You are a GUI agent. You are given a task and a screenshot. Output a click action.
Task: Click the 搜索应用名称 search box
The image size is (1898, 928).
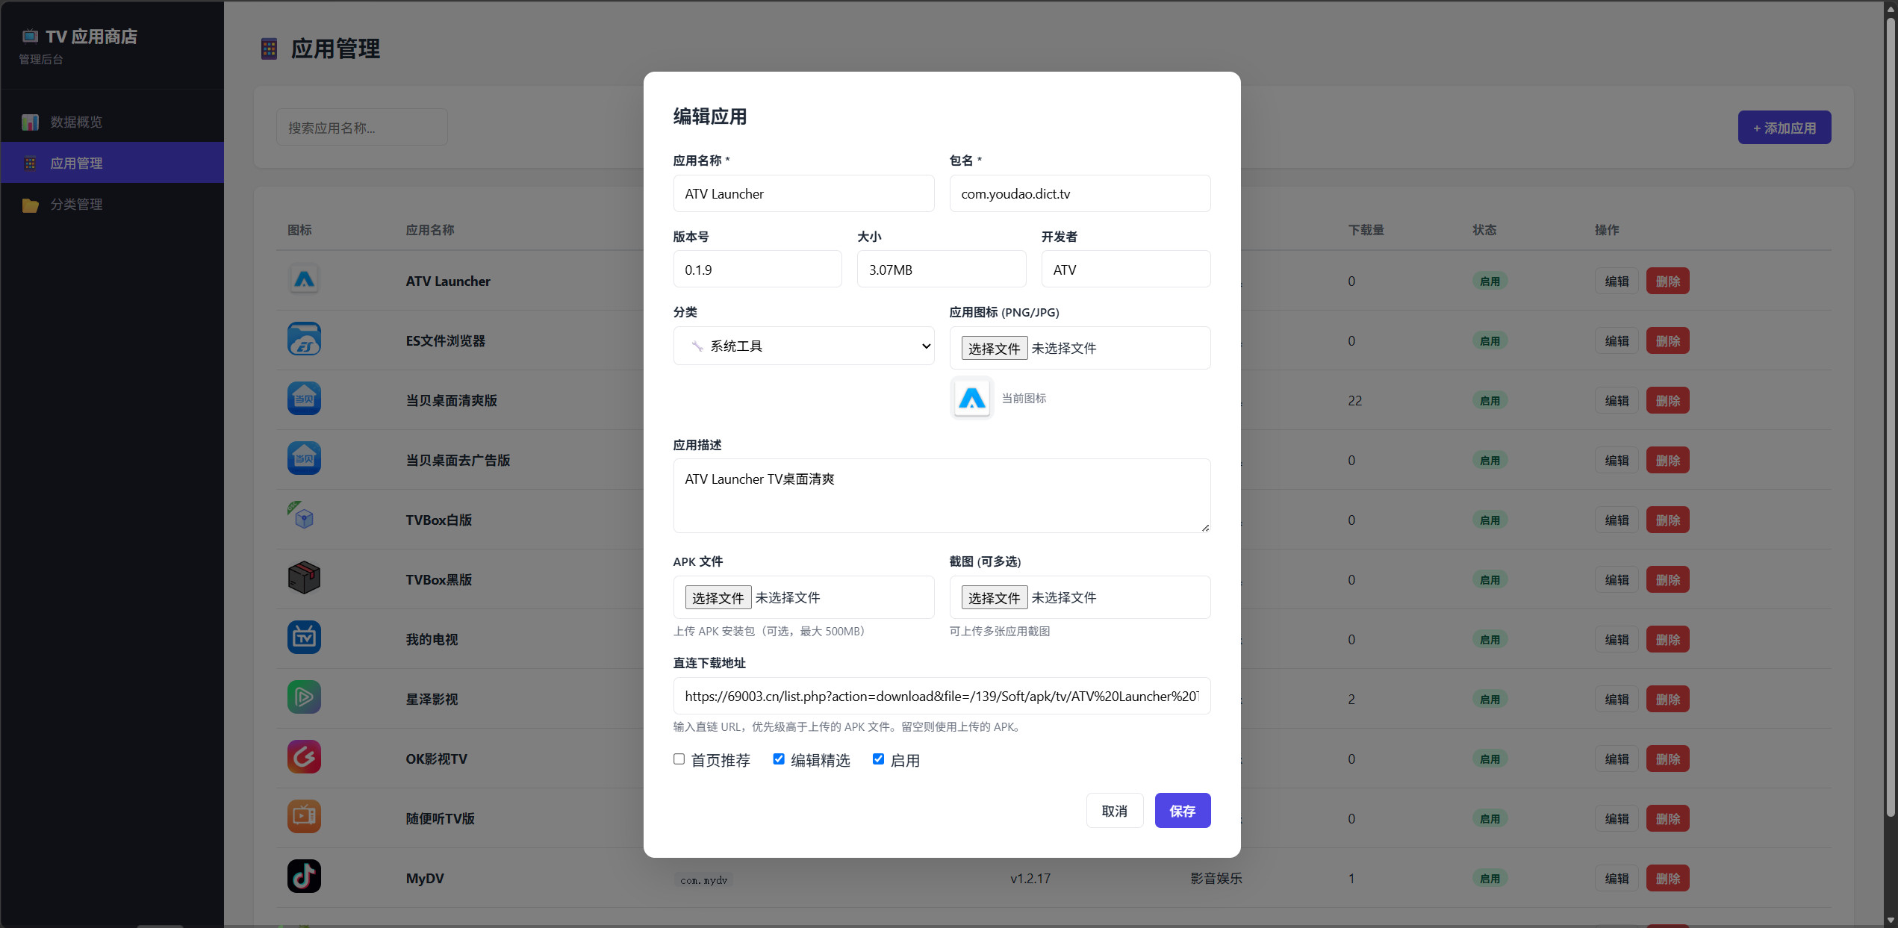(x=362, y=128)
